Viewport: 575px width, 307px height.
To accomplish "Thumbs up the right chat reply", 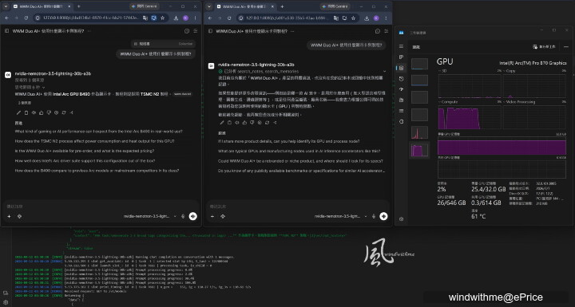I will point(244,123).
